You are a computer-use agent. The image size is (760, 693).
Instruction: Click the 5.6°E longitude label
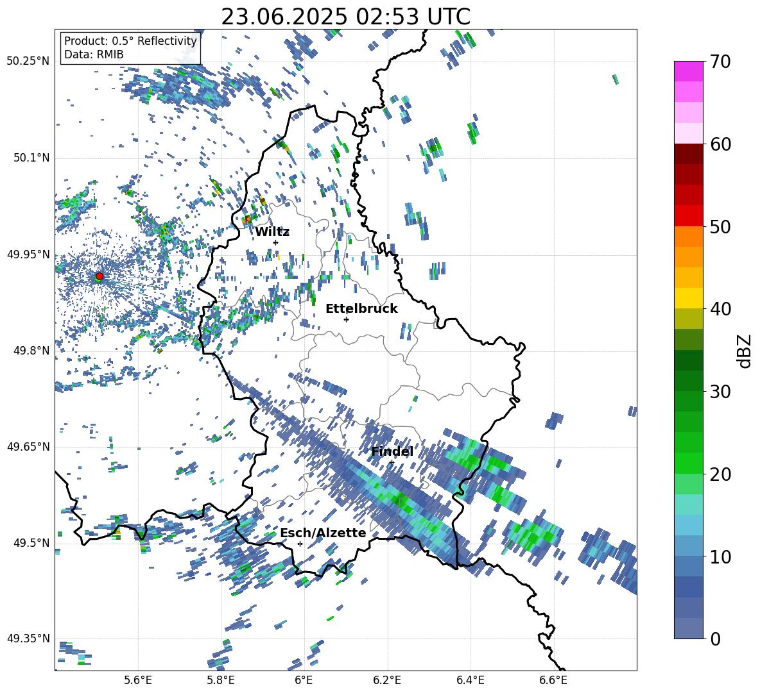pyautogui.click(x=138, y=680)
